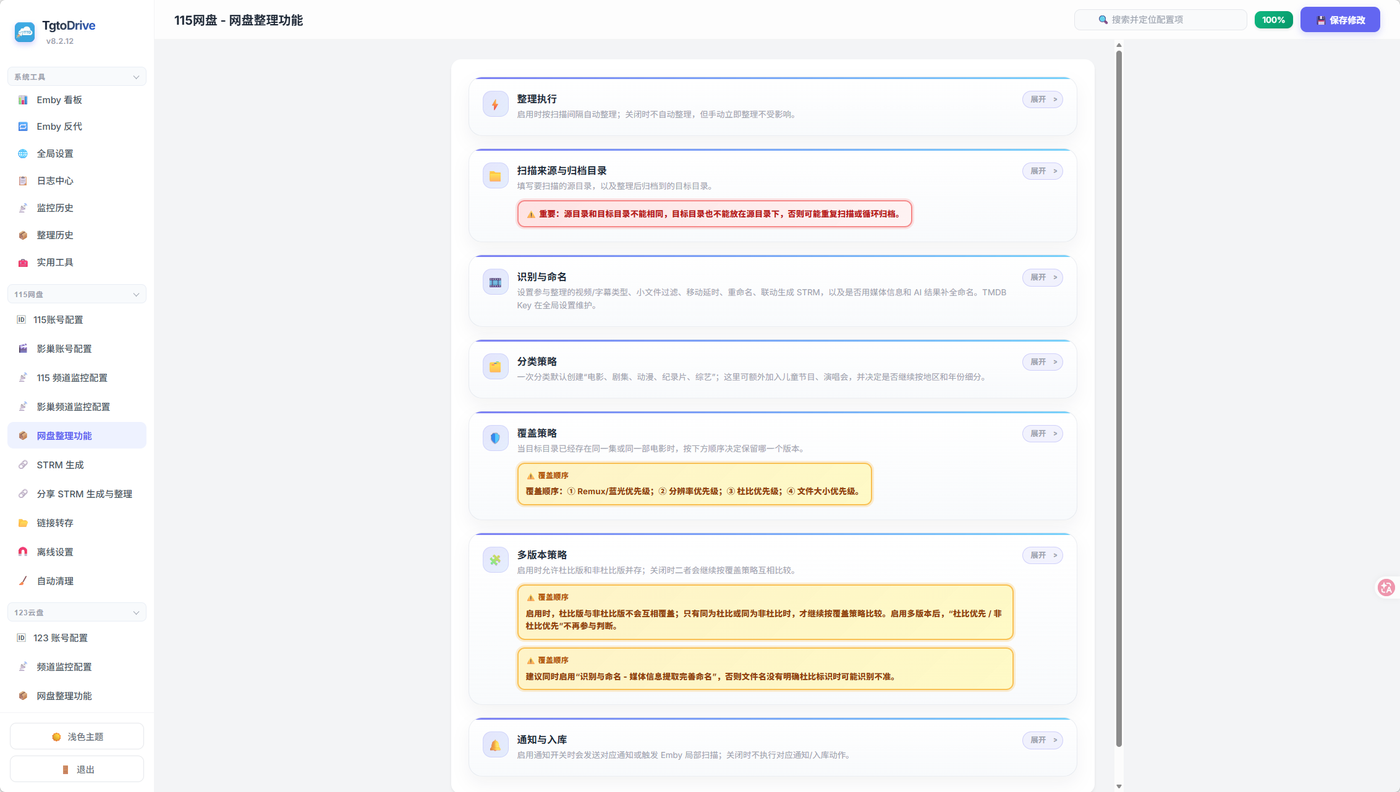Expand the 整理执行 section

pos(1042,99)
